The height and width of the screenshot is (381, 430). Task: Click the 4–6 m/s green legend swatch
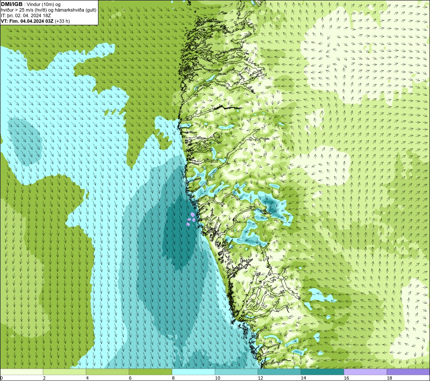click(107, 372)
